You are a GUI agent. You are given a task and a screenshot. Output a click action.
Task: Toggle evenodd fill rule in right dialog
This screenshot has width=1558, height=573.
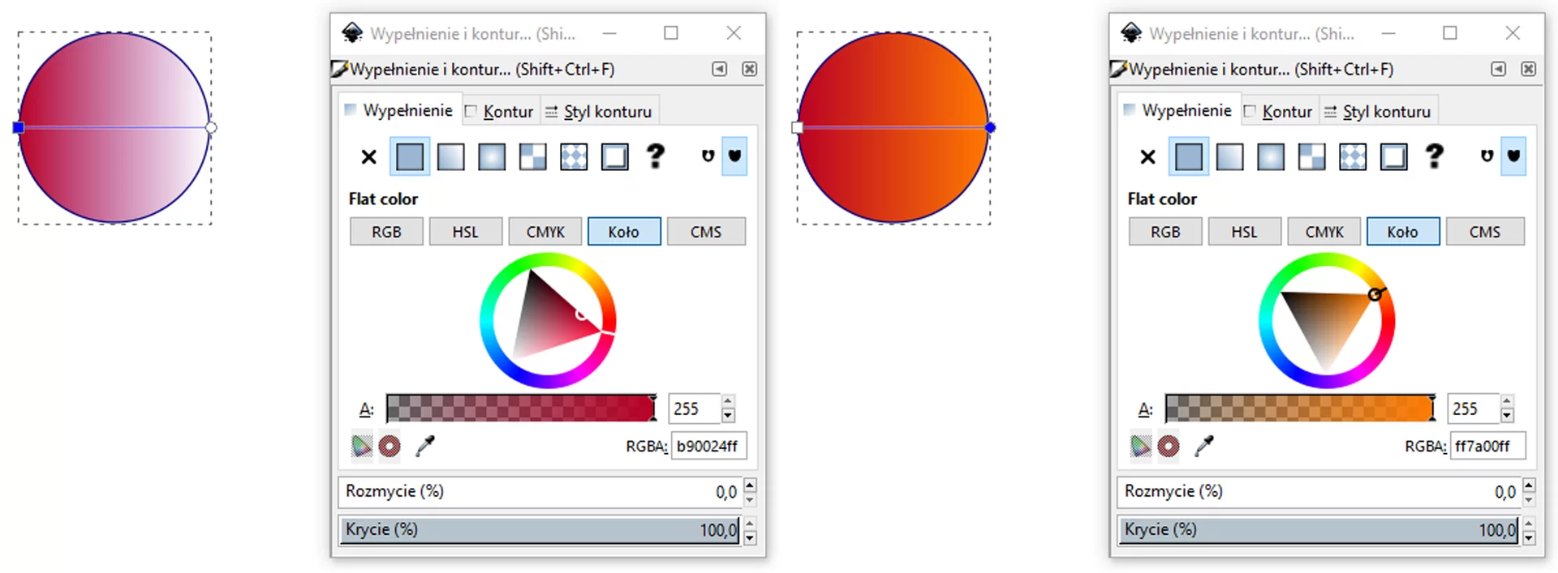(x=1487, y=156)
